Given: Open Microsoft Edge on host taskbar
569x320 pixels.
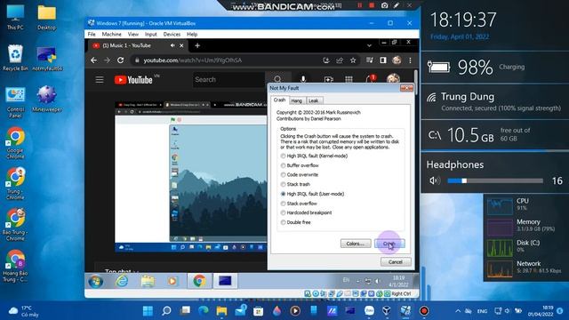Looking at the screenshot, I should pos(204,311).
